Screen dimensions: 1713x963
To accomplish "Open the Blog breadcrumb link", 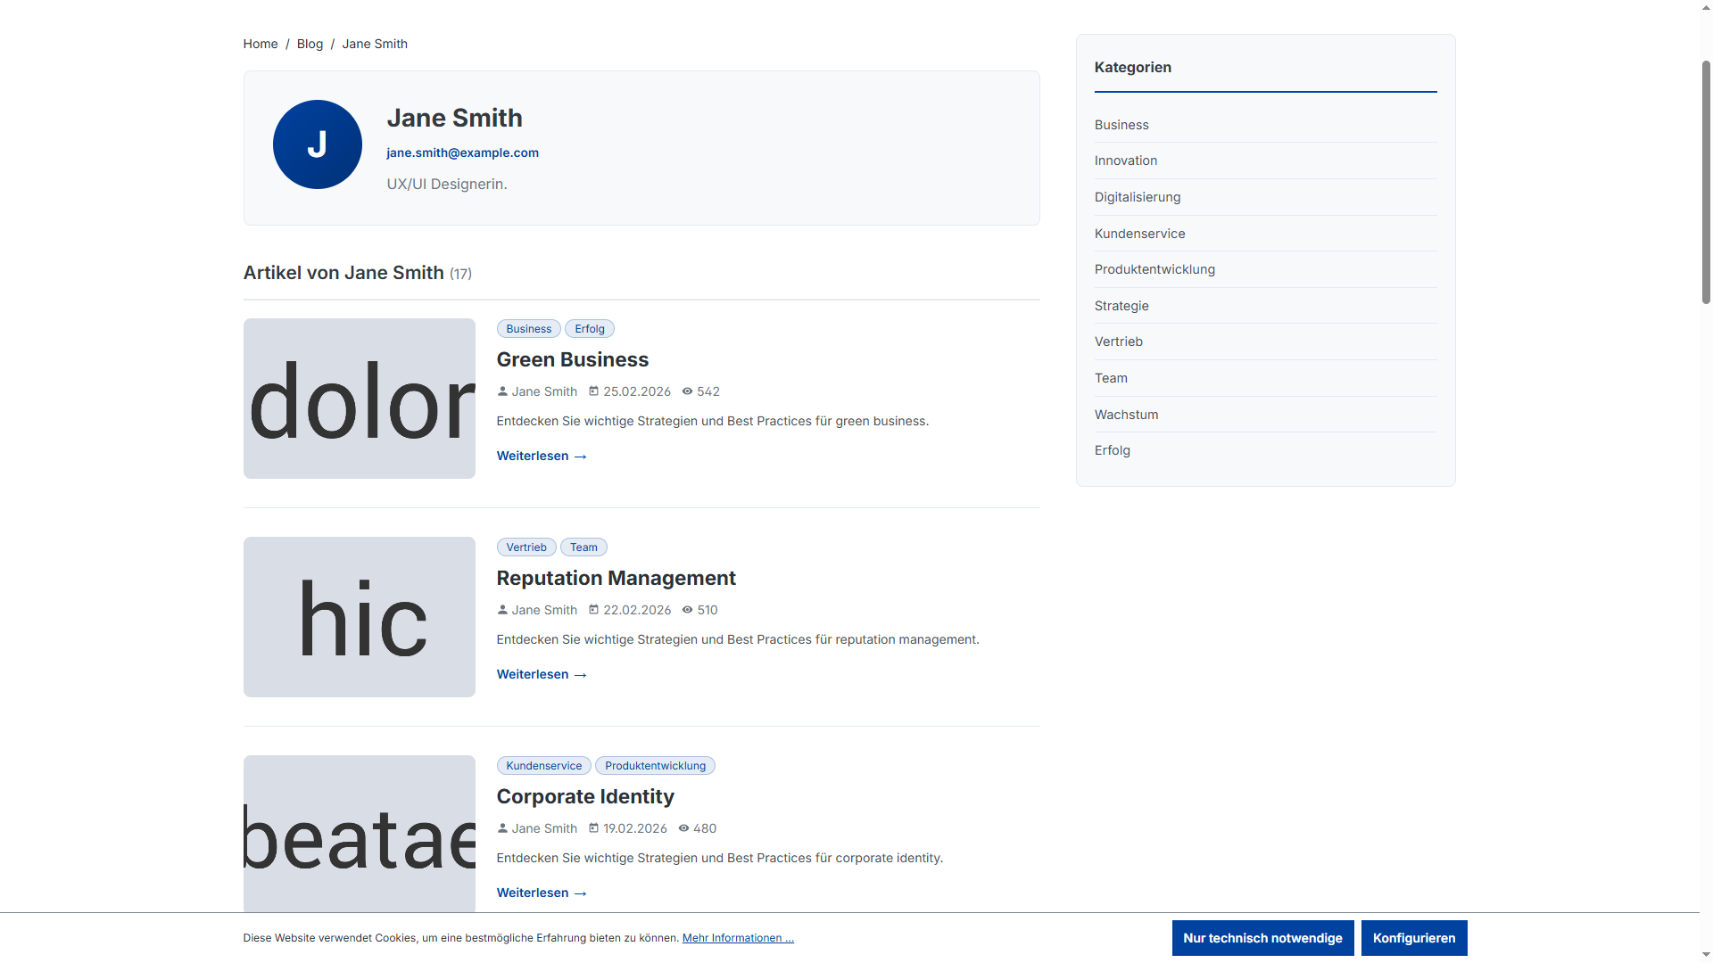I will pyautogui.click(x=310, y=44).
